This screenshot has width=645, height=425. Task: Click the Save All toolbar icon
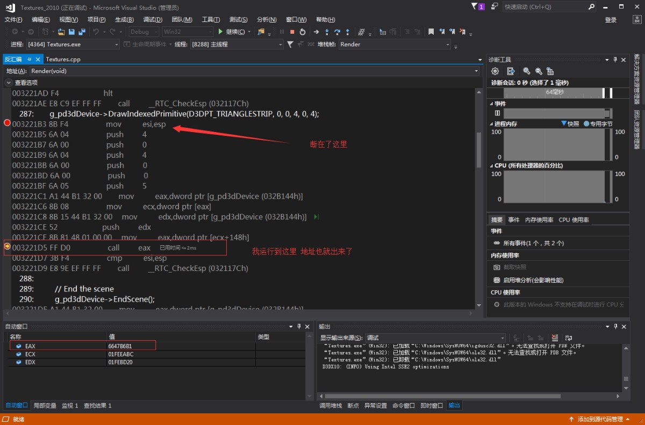(82, 32)
